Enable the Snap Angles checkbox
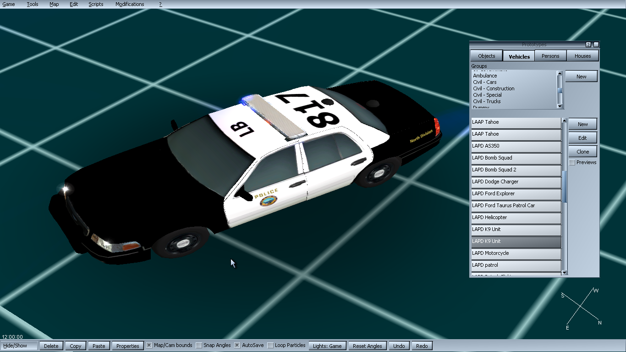This screenshot has width=626, height=352. coord(199,345)
